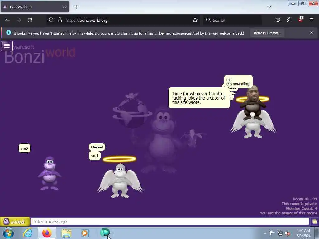Click the Refresh Firefox button
Viewport: 319px width, 239px height.
pyautogui.click(x=267, y=33)
